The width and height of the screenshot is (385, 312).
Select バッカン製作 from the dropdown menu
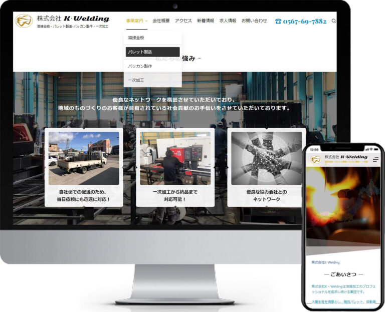coord(140,66)
